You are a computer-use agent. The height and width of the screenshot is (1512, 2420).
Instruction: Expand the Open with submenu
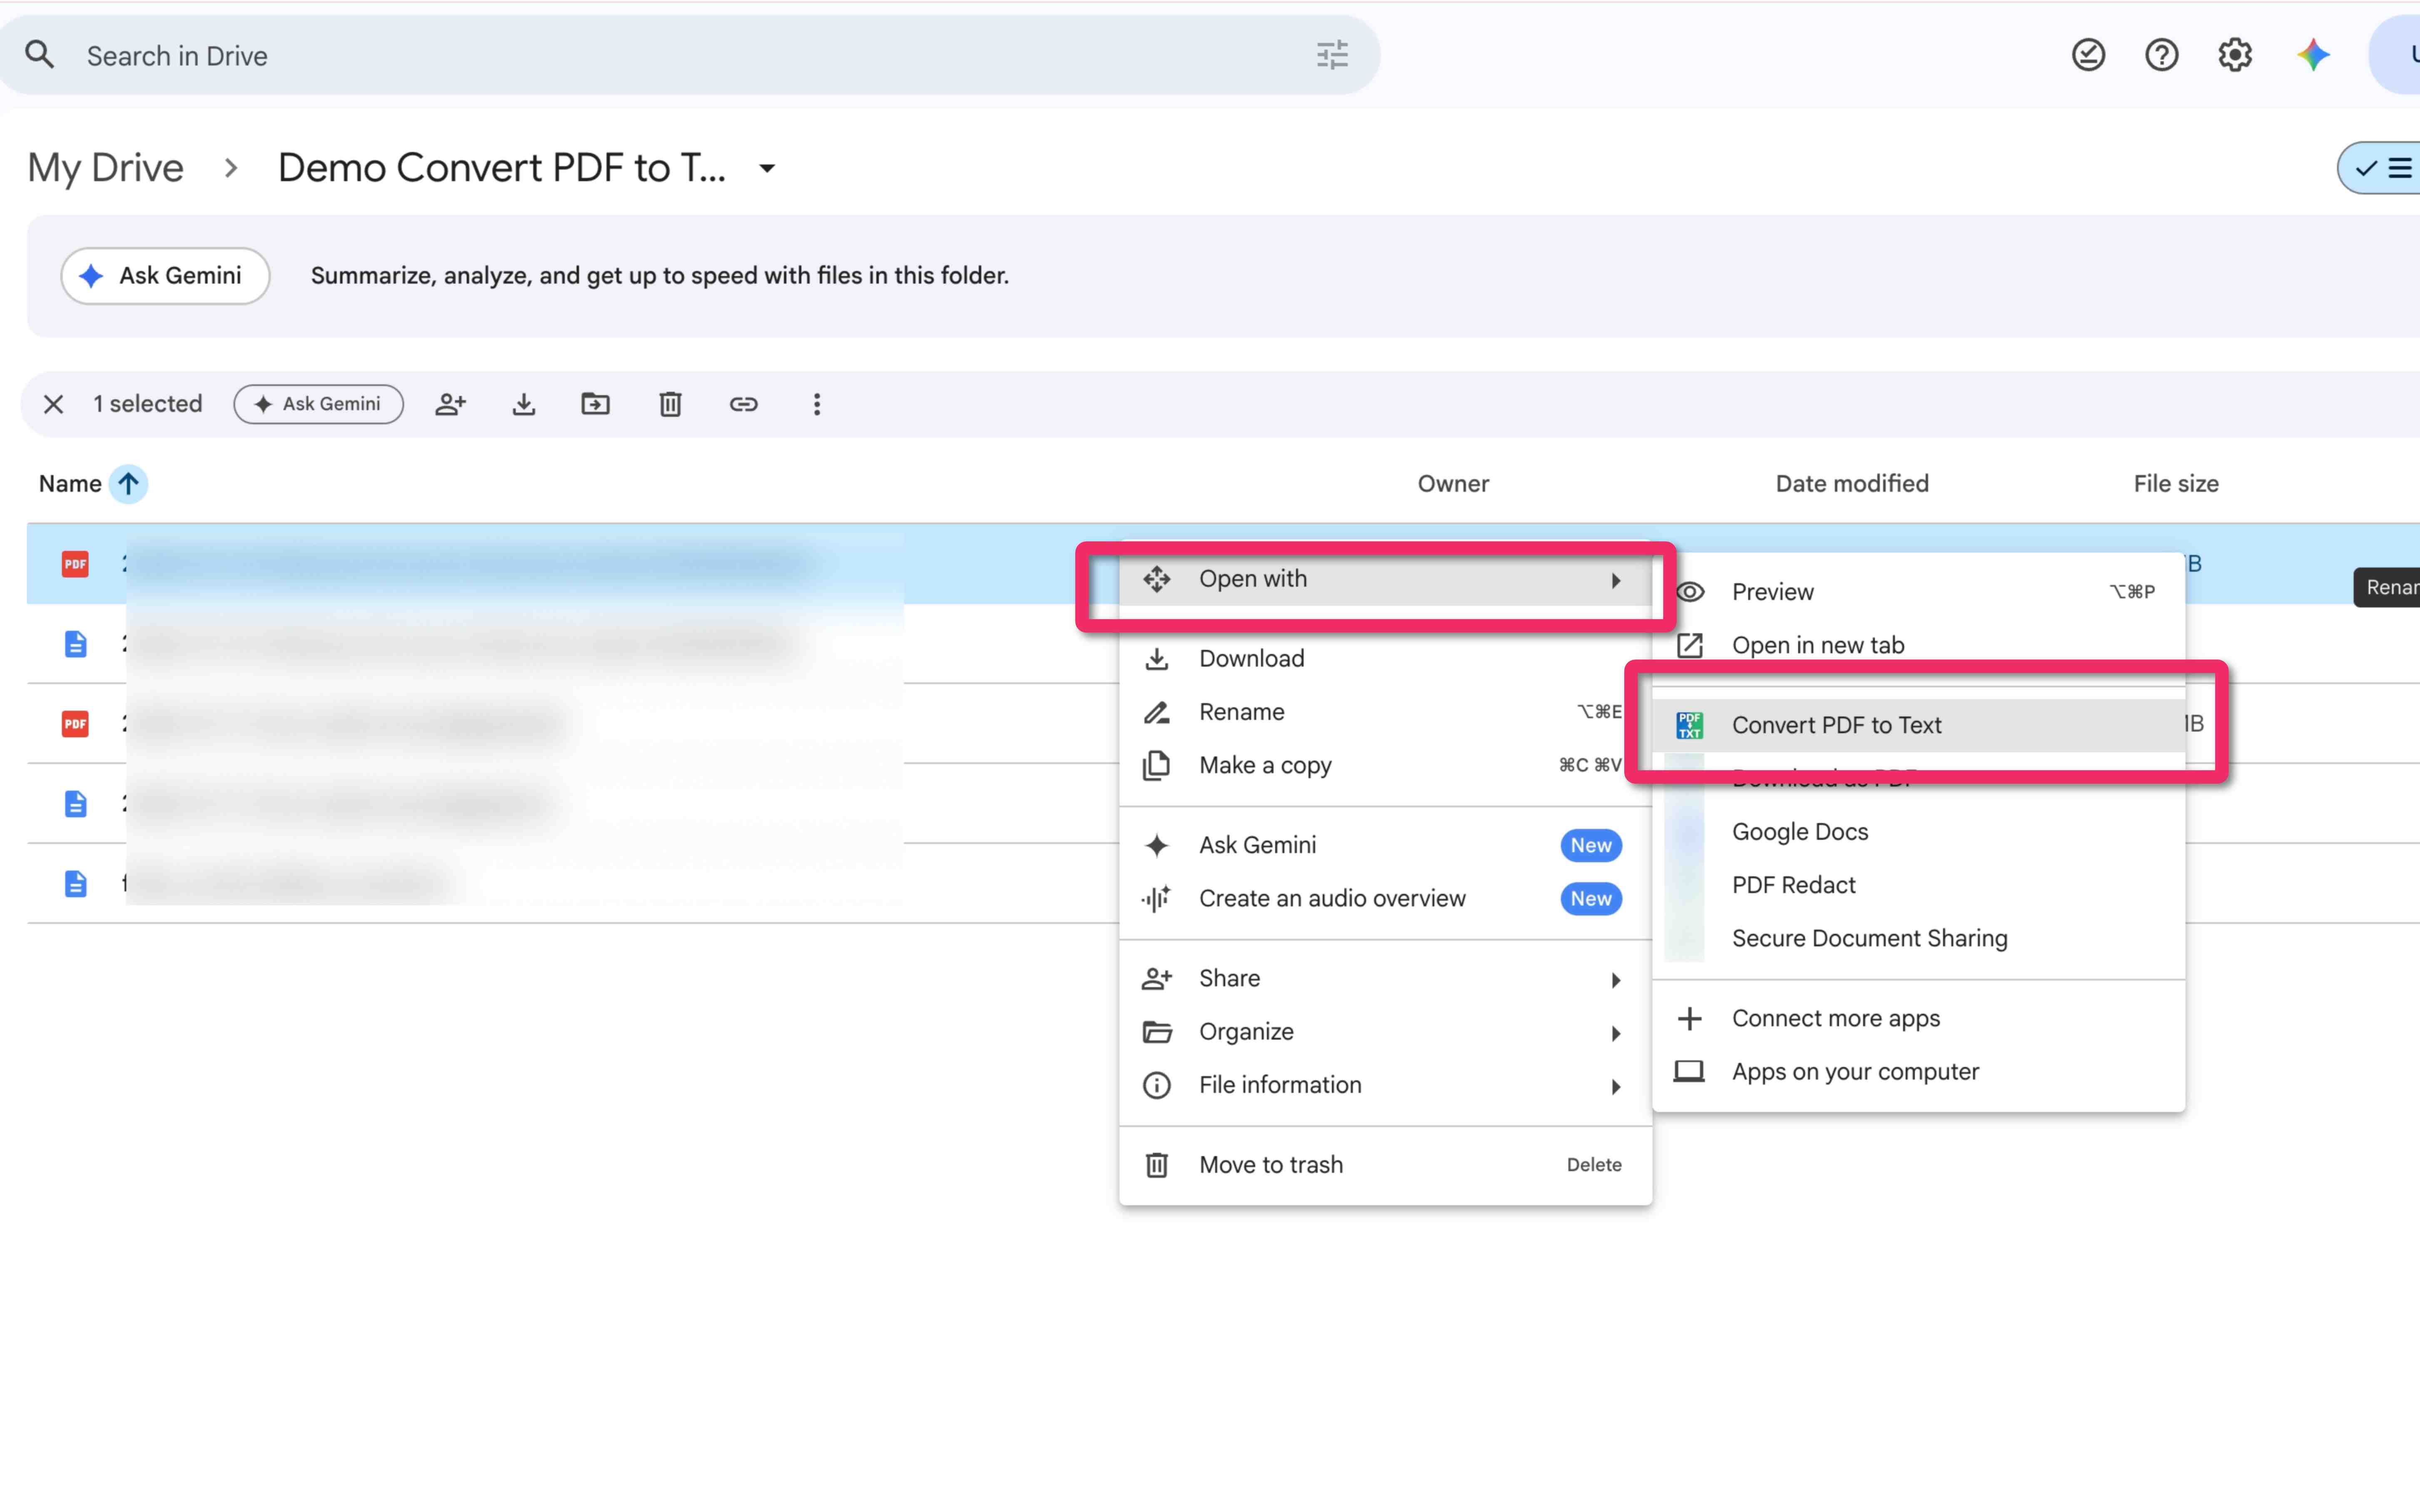tap(1385, 579)
